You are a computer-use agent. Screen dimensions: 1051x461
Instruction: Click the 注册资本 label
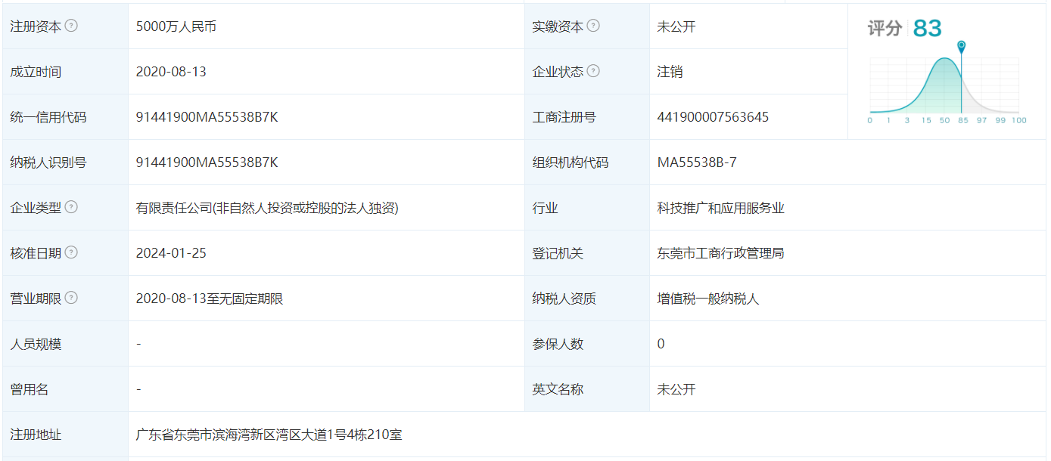(x=36, y=26)
